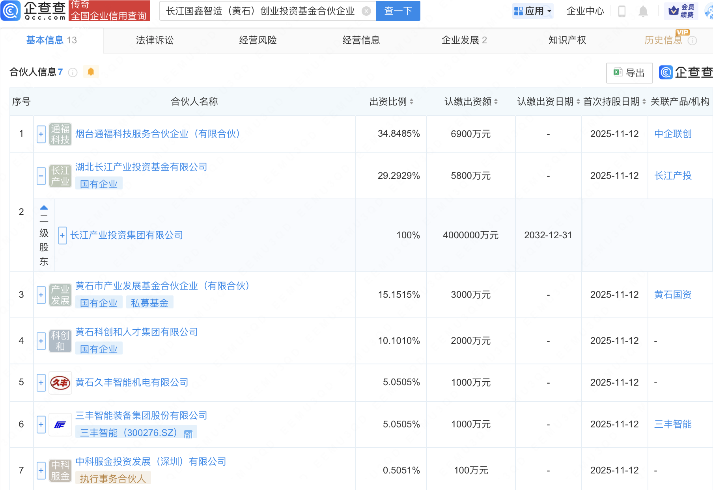Click the 三丰智能 company logo icon
The height and width of the screenshot is (490, 713).
pyautogui.click(x=60, y=424)
